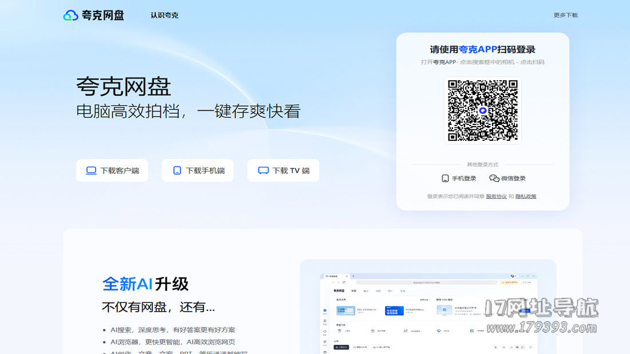Image resolution: width=630 pixels, height=354 pixels.
Task: Click the WeChat icon beside 微信登录
Action: (x=494, y=178)
